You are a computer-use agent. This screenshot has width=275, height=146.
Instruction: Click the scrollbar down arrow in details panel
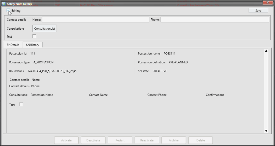[x=266, y=131]
